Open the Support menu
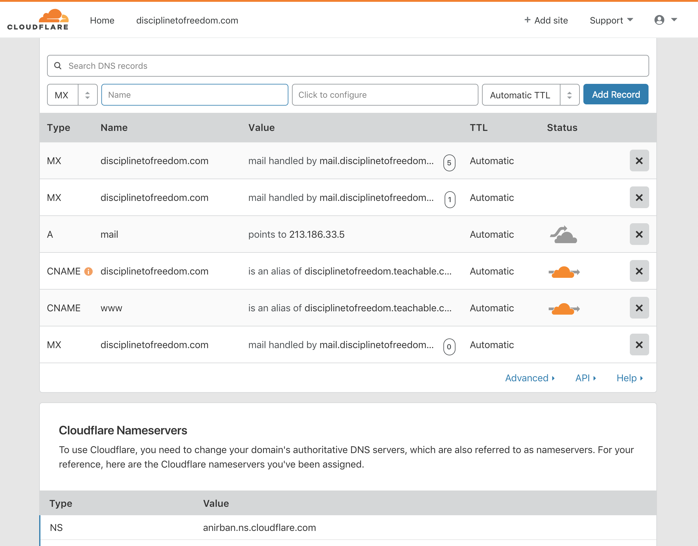 [x=611, y=21]
